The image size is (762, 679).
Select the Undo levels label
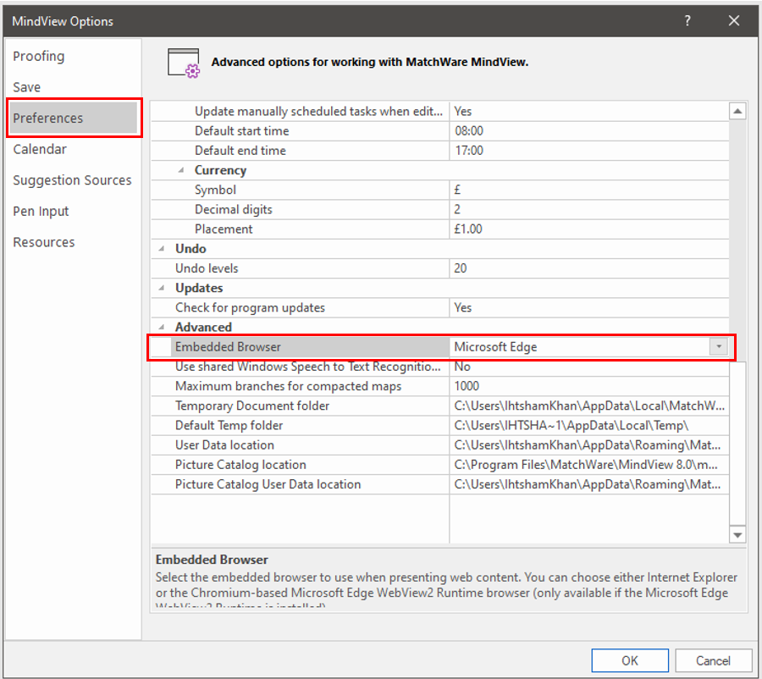(207, 268)
